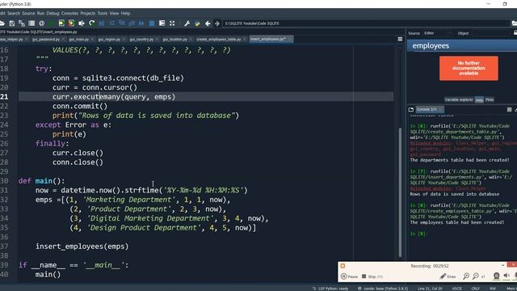Click the CRLF end-of-line status entry
The image size is (517, 291).
tap(475, 289)
